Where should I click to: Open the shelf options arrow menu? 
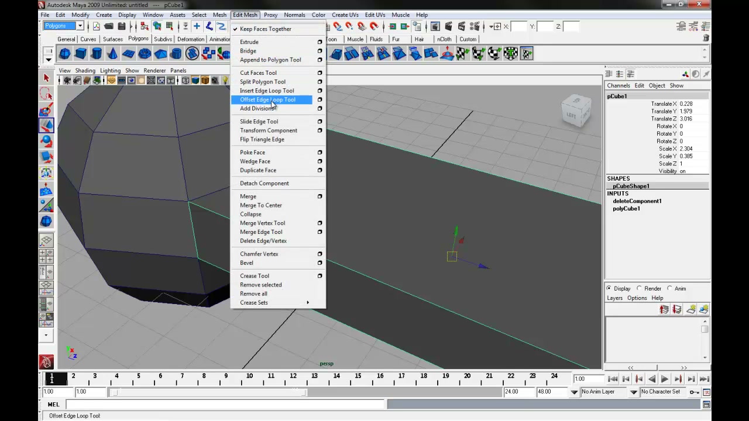tap(49, 58)
